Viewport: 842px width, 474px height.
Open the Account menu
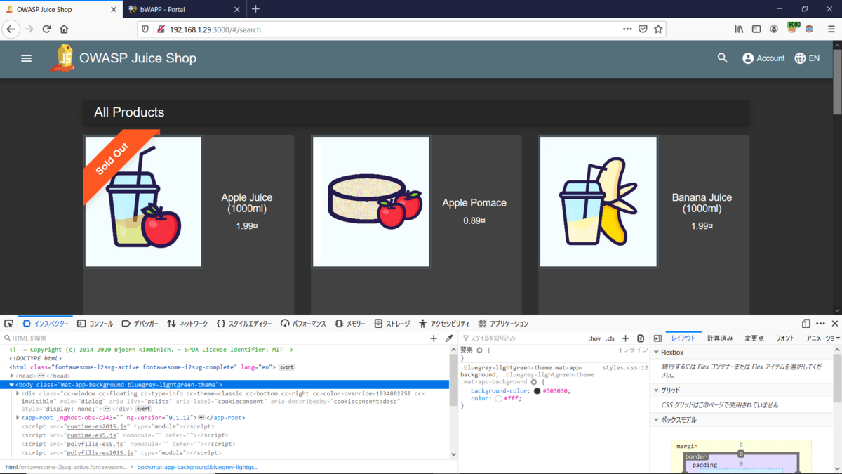click(x=763, y=58)
